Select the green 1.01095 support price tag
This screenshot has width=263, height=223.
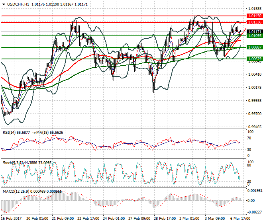pos(254,36)
